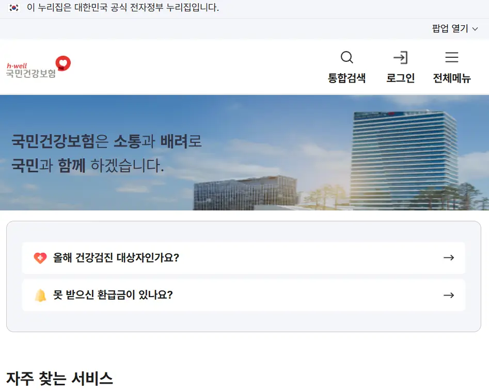Click the 자주 찾는 서비스 heading

(x=59, y=379)
